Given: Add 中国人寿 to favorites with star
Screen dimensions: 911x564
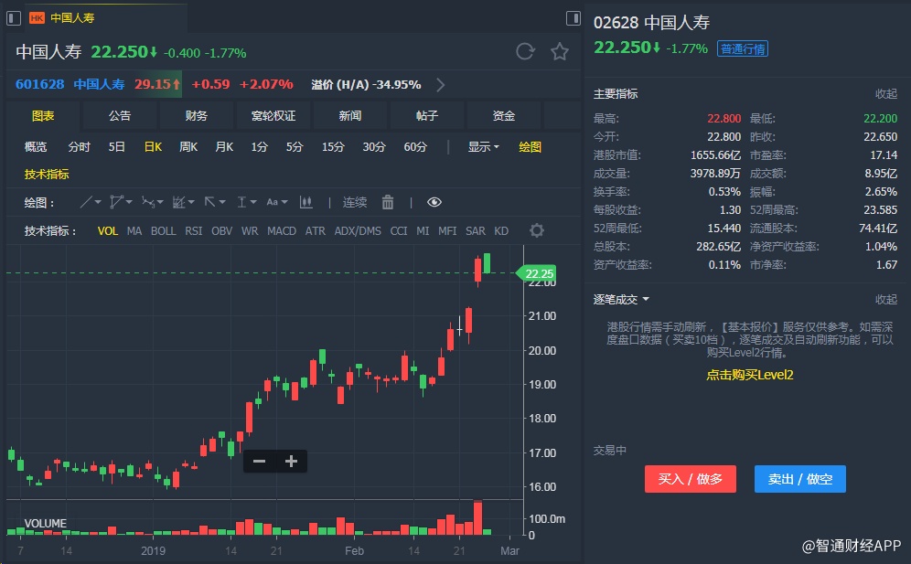Looking at the screenshot, I should [x=560, y=51].
